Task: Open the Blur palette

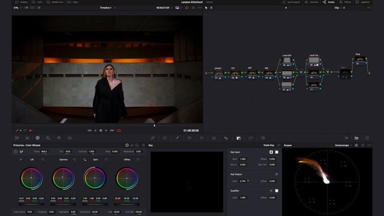Action: [x=226, y=138]
